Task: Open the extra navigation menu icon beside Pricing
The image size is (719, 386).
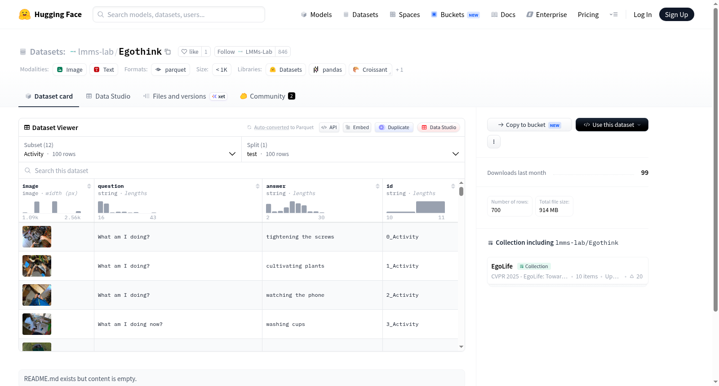Action: point(613,14)
